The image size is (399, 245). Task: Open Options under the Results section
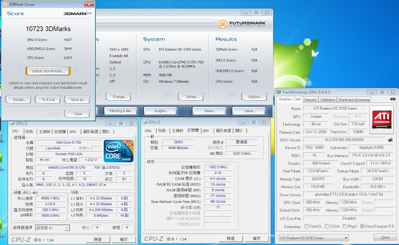(255, 97)
